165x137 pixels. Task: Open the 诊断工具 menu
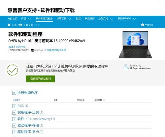(61, 18)
